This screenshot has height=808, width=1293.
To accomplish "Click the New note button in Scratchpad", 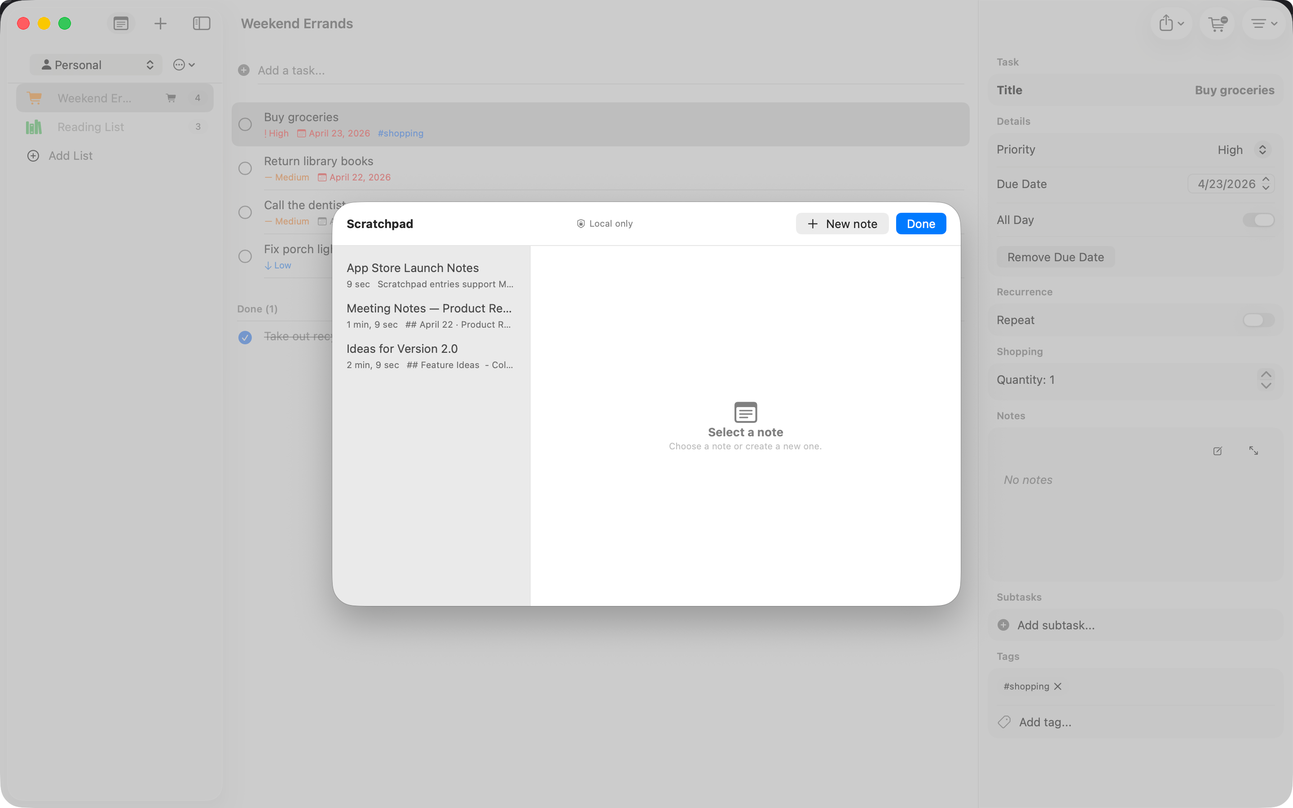I will pos(842,224).
